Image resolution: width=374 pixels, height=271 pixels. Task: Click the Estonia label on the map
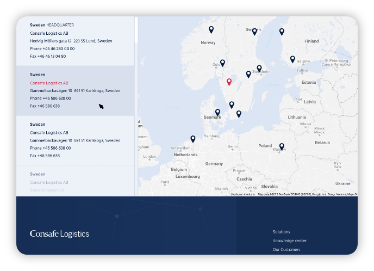[x=309, y=82]
